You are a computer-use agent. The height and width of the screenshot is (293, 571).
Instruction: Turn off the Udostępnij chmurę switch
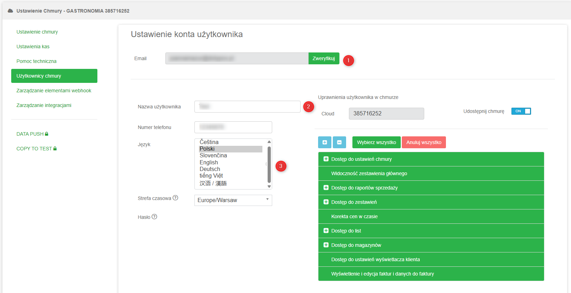(521, 111)
